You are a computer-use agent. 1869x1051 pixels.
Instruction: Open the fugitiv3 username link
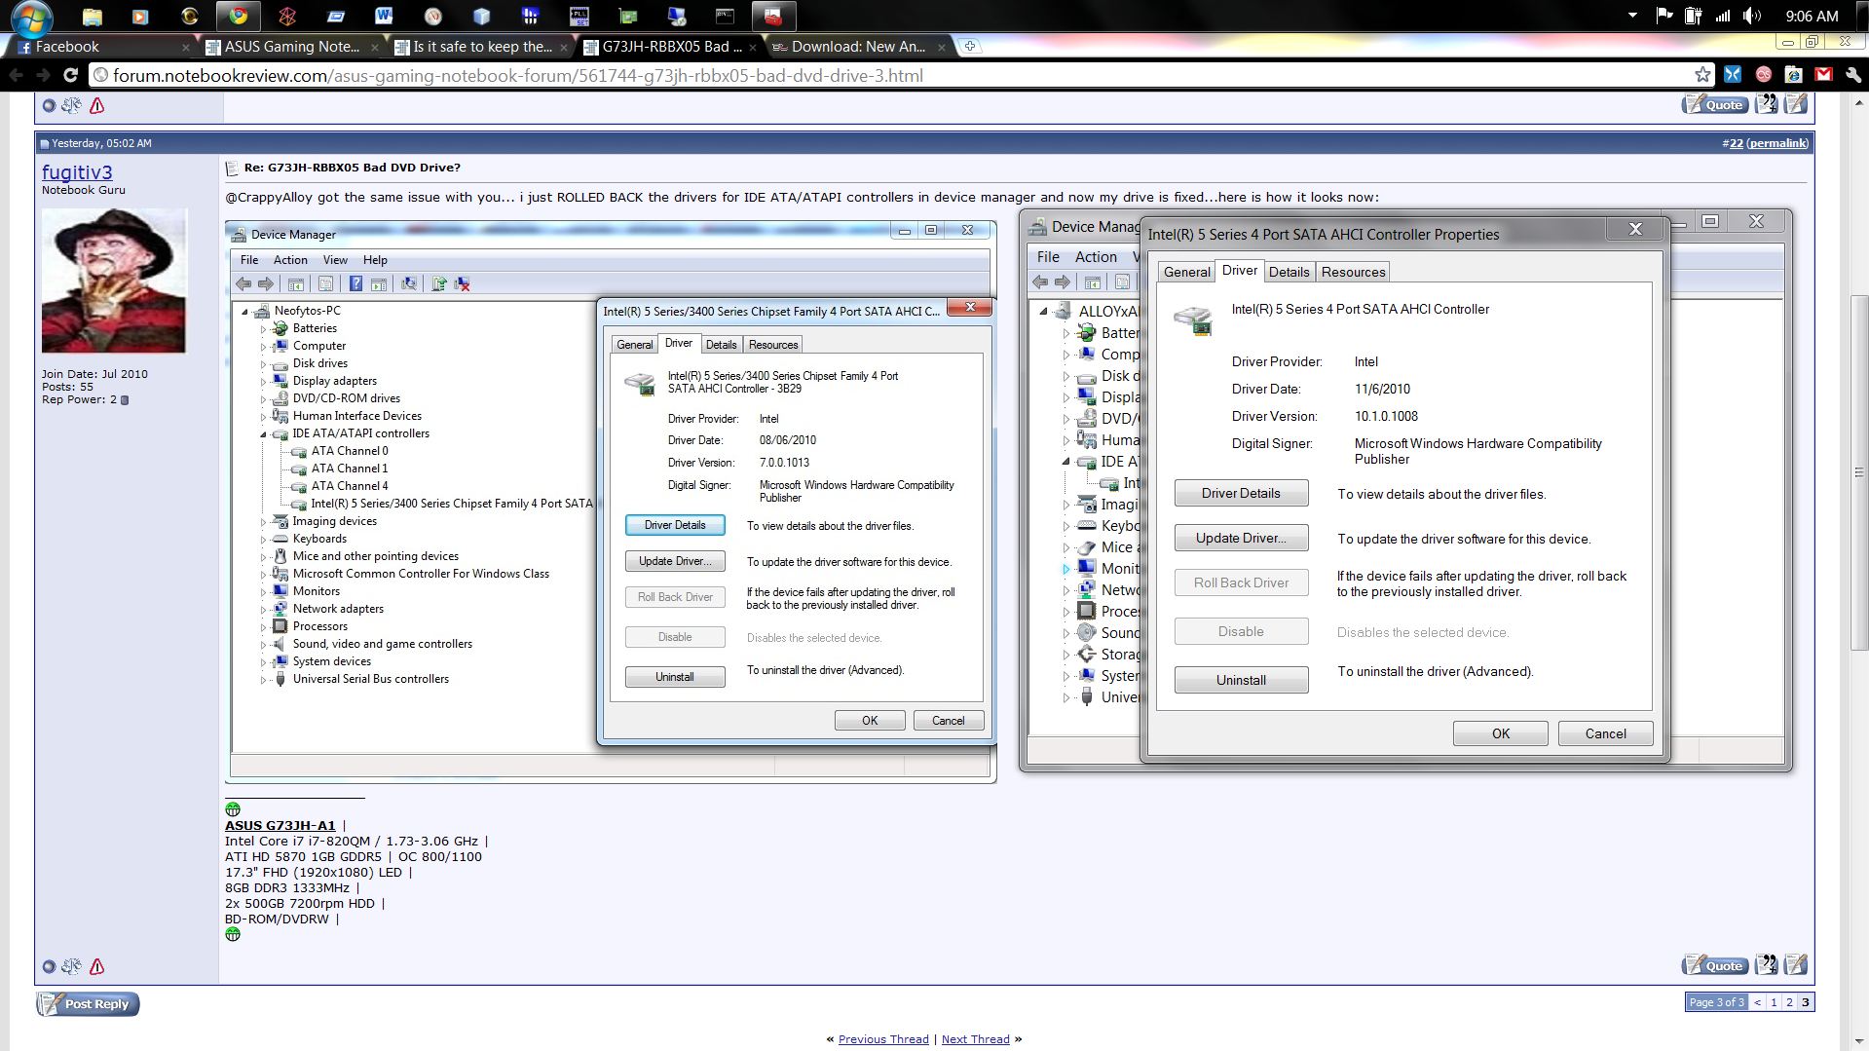(77, 171)
